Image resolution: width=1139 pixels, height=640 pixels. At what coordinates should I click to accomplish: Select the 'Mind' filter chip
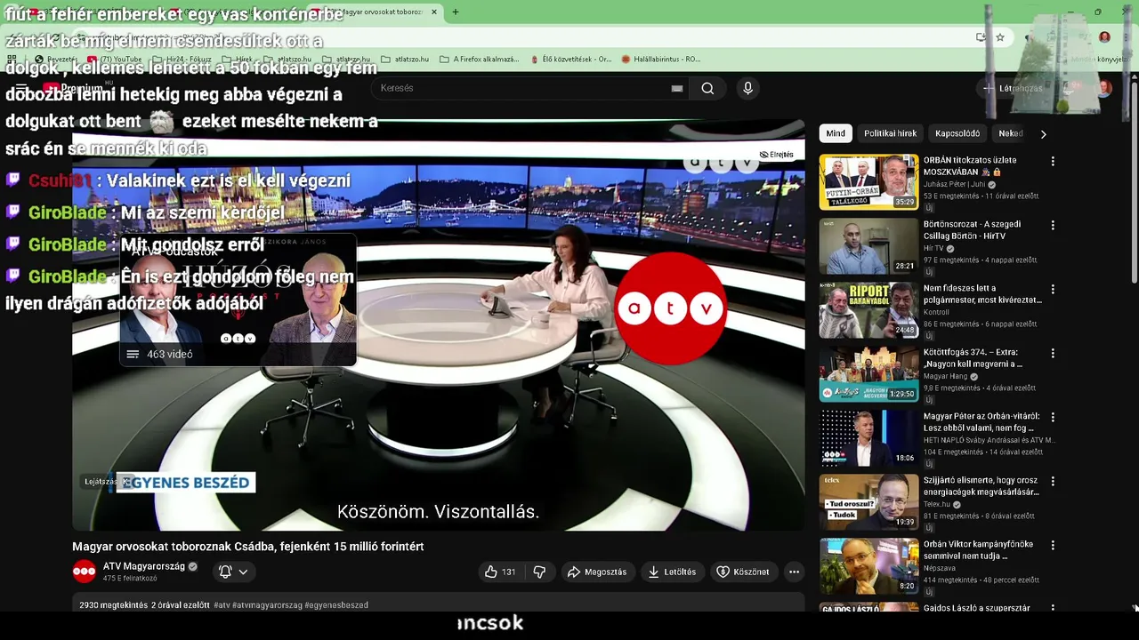click(836, 133)
